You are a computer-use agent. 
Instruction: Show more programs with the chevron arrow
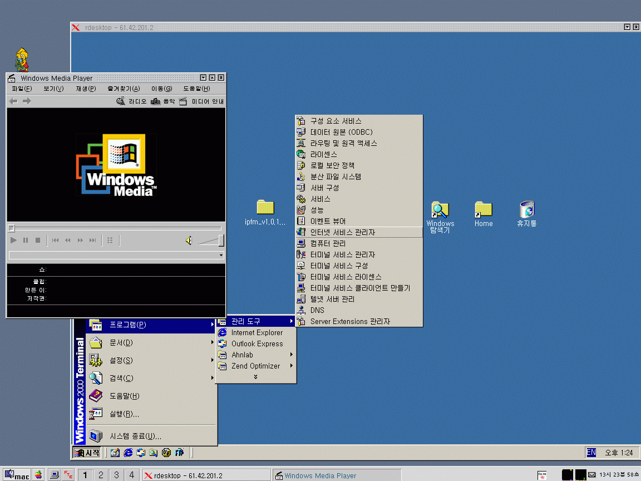tap(255, 377)
